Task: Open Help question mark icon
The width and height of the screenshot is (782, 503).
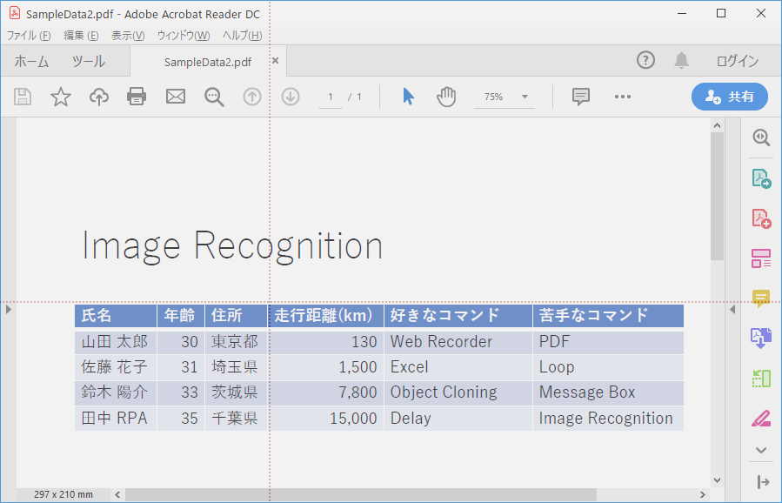Action: 645,60
